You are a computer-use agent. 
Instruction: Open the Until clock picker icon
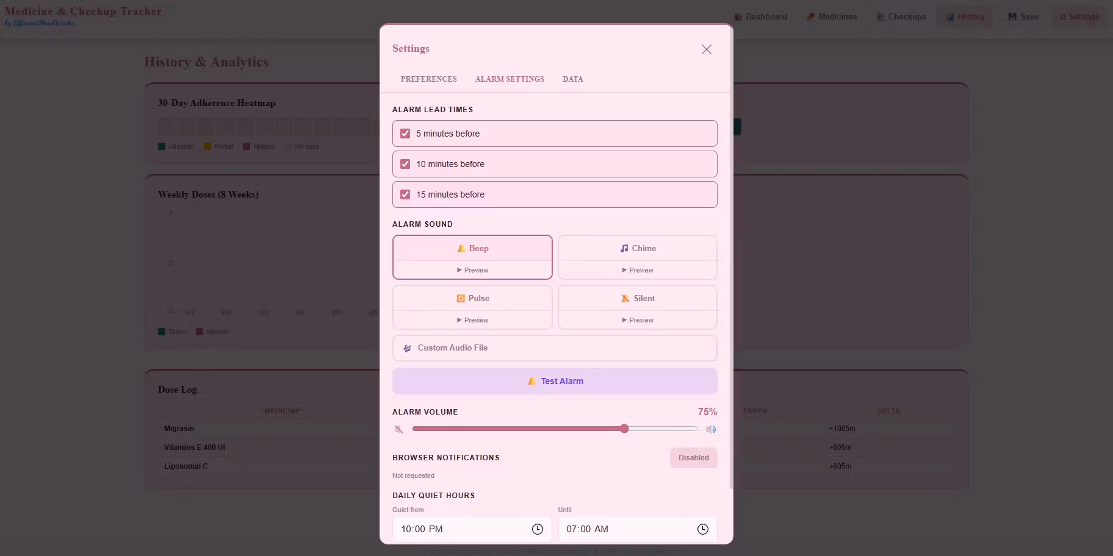click(703, 529)
